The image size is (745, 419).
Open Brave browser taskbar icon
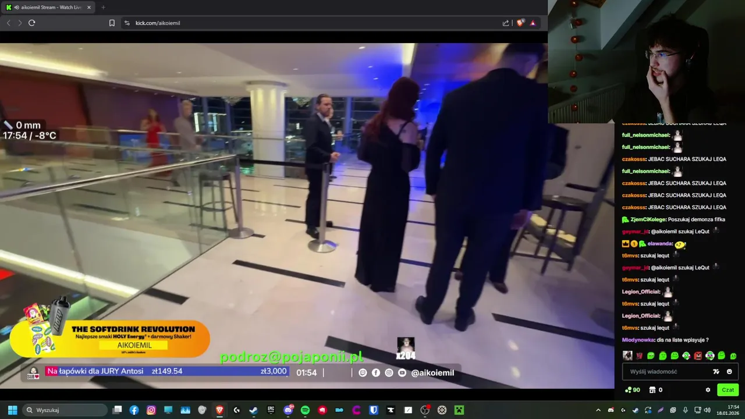click(x=219, y=410)
